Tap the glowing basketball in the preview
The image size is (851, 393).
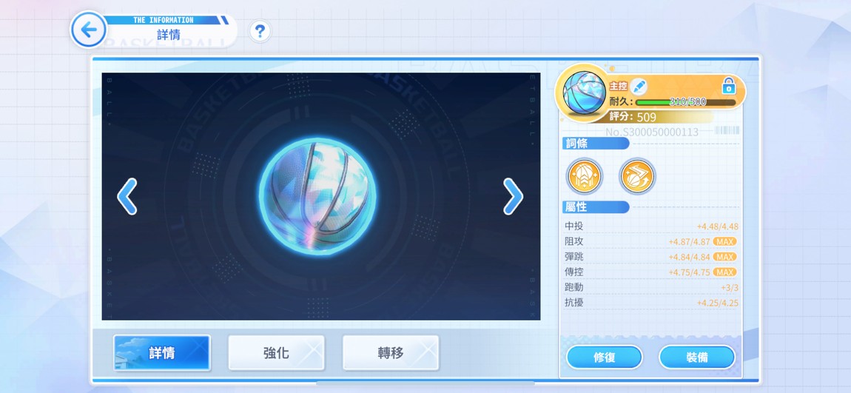[317, 197]
